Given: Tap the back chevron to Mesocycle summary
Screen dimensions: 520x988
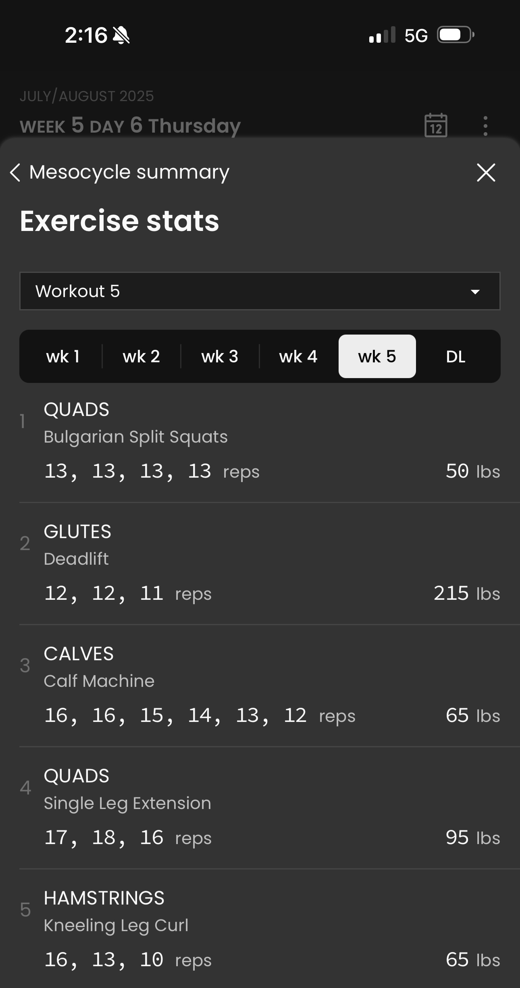Looking at the screenshot, I should [x=15, y=173].
